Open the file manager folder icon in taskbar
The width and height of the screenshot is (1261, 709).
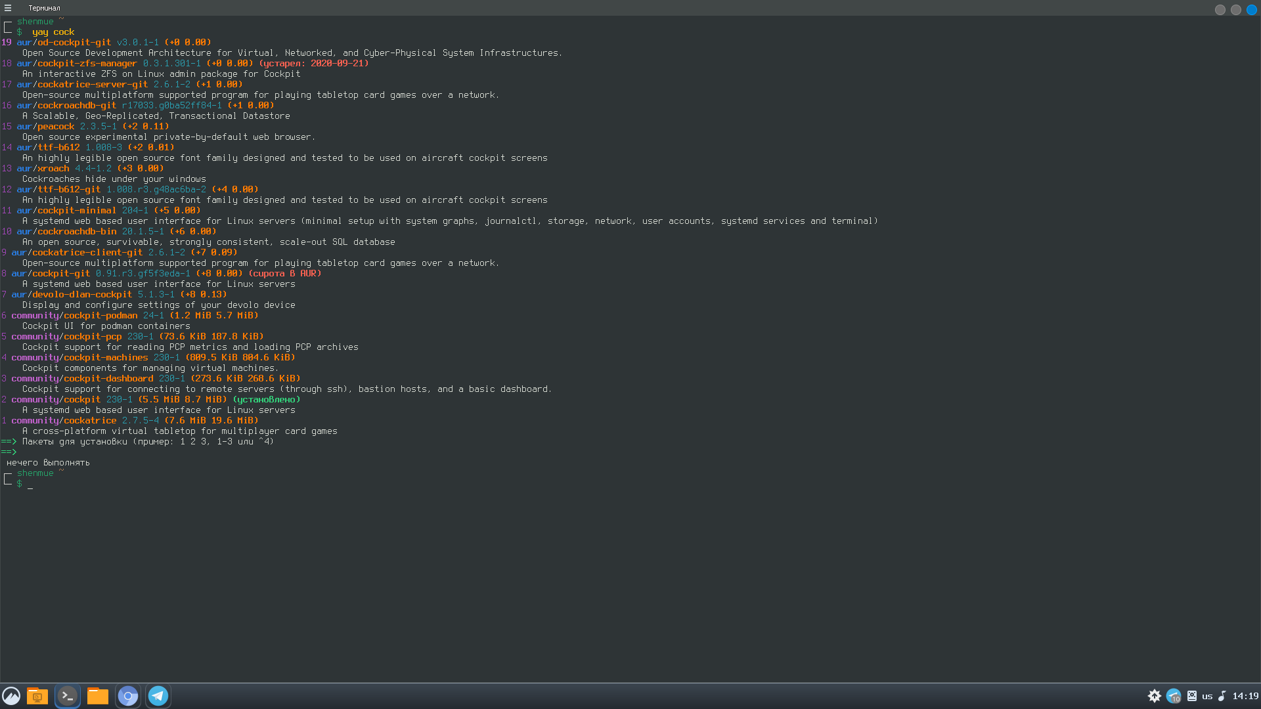point(98,696)
